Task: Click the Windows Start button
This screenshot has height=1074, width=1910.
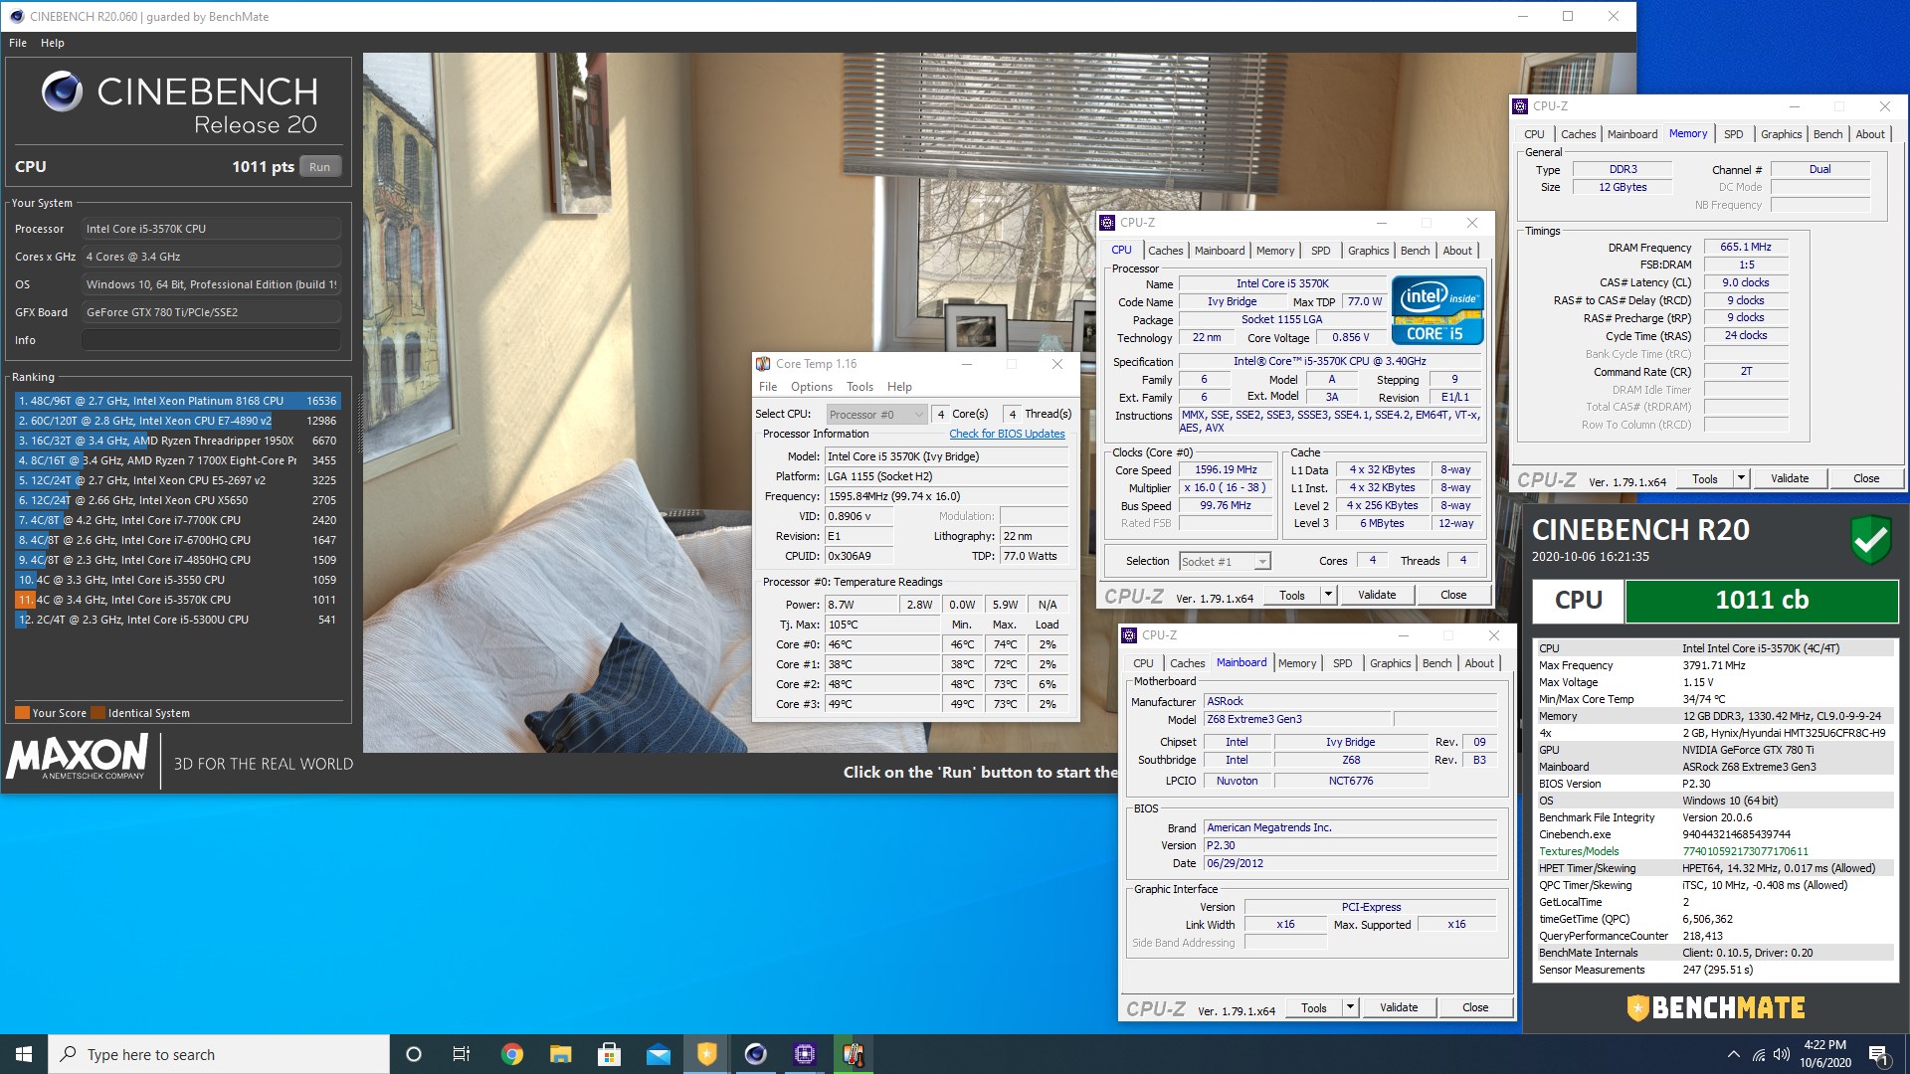Action: tap(24, 1054)
